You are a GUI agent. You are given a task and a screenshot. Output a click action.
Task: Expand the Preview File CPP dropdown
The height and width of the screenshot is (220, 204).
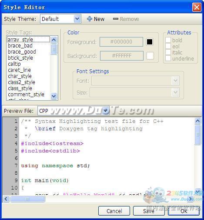click(x=106, y=111)
